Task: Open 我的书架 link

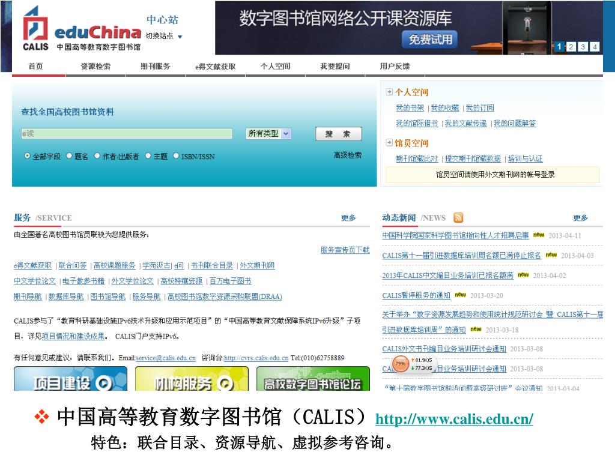Action: (410, 108)
